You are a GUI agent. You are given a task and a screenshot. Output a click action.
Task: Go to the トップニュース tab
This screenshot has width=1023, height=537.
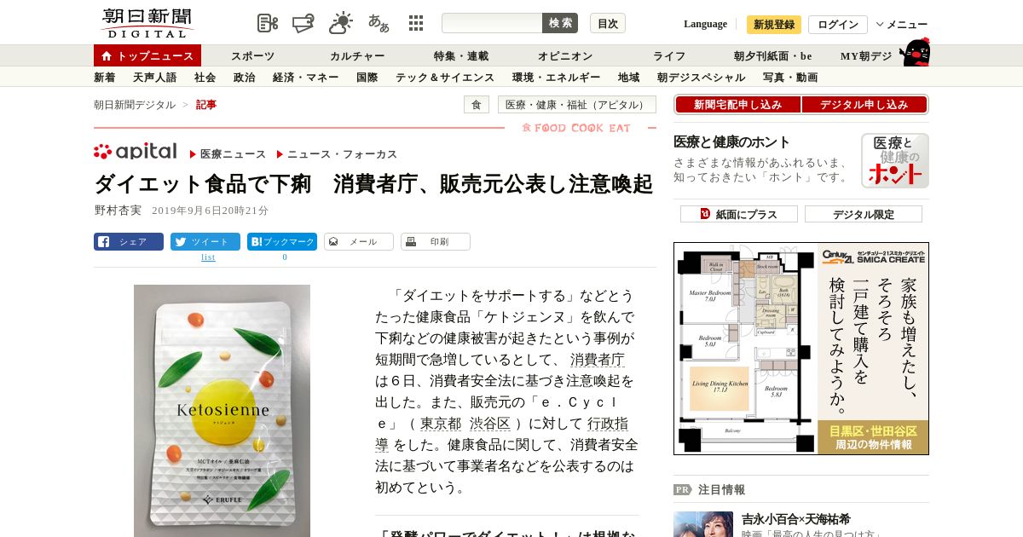click(147, 55)
